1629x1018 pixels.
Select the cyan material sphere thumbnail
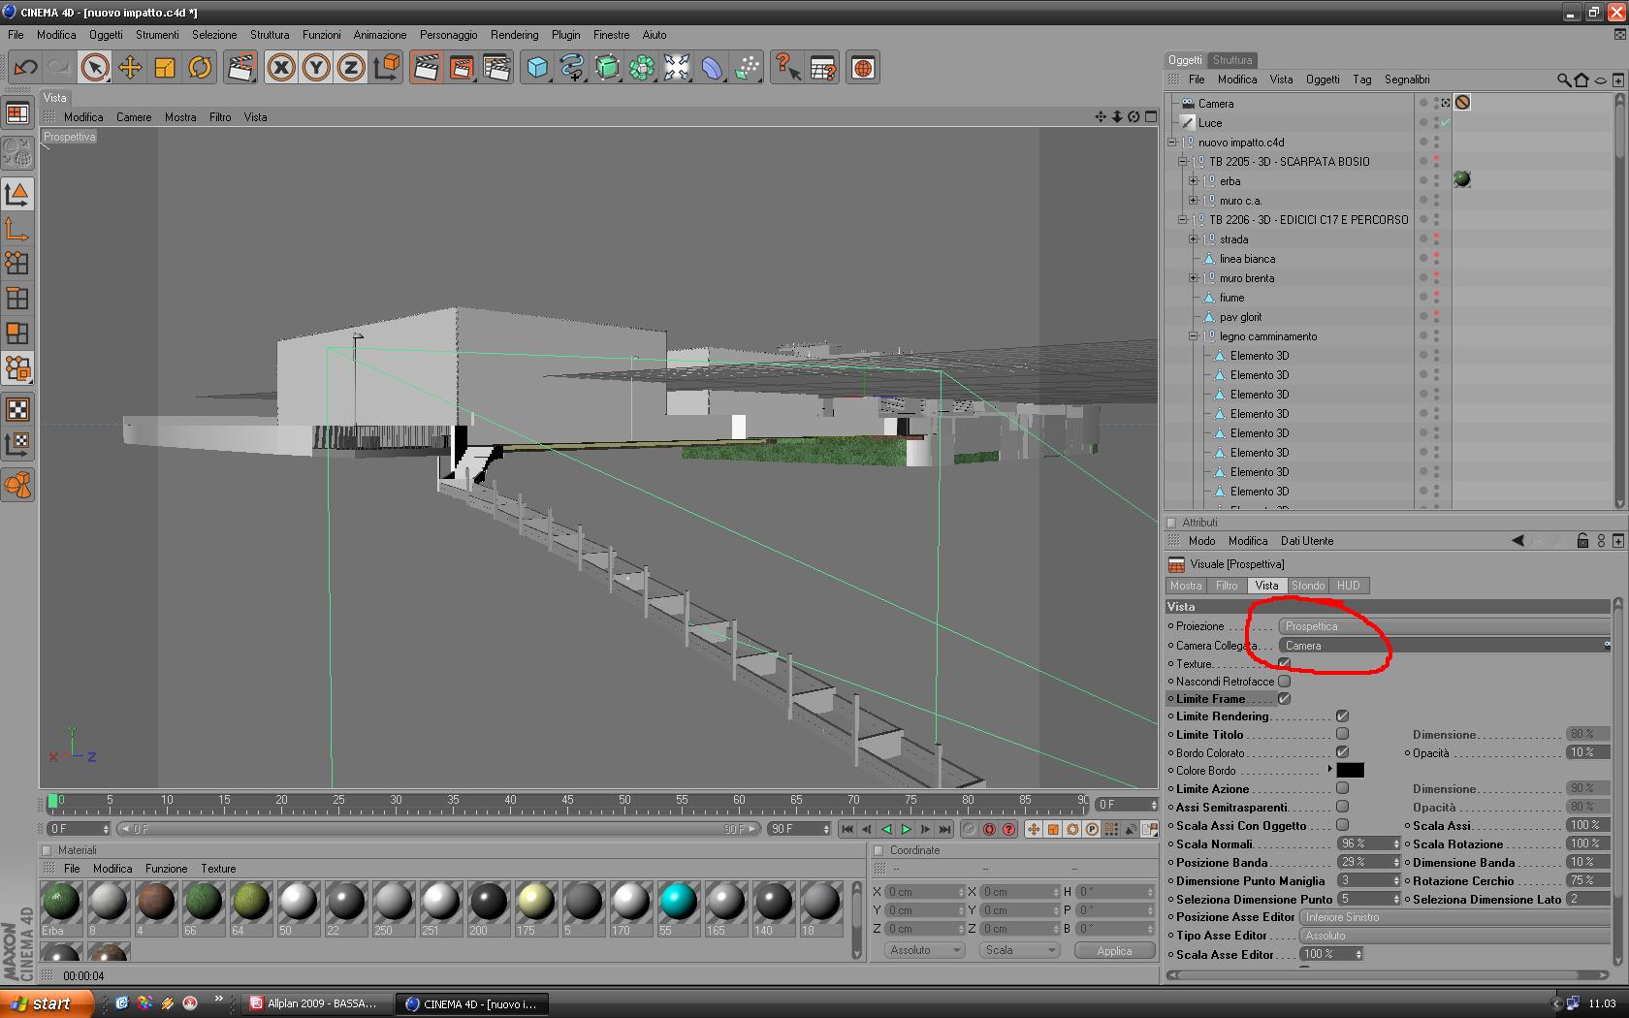pos(678,902)
